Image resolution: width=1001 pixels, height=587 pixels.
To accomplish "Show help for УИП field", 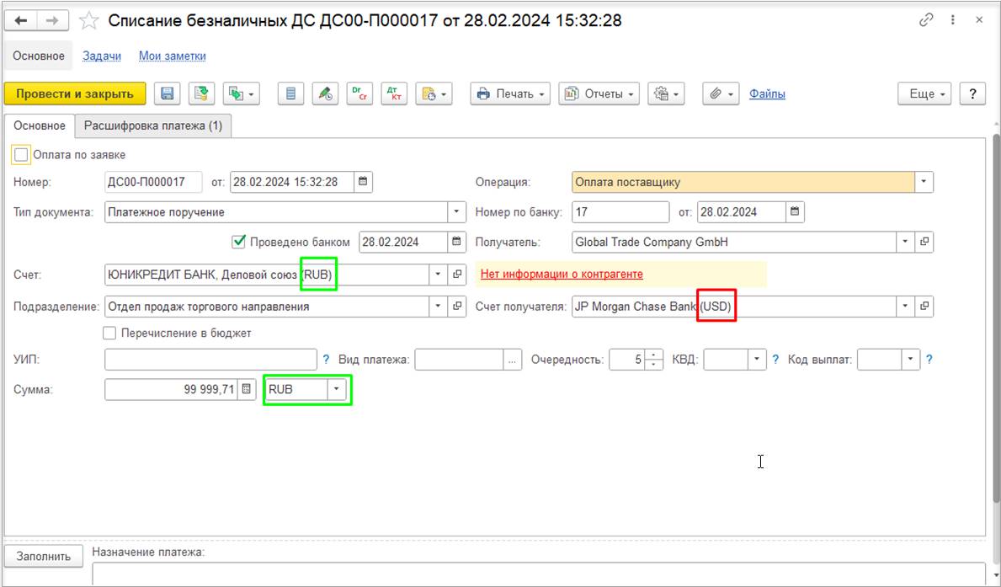I will pos(326,360).
